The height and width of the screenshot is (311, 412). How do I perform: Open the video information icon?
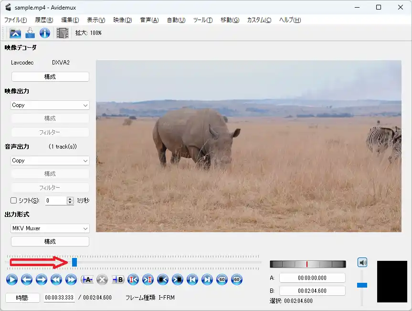point(45,33)
